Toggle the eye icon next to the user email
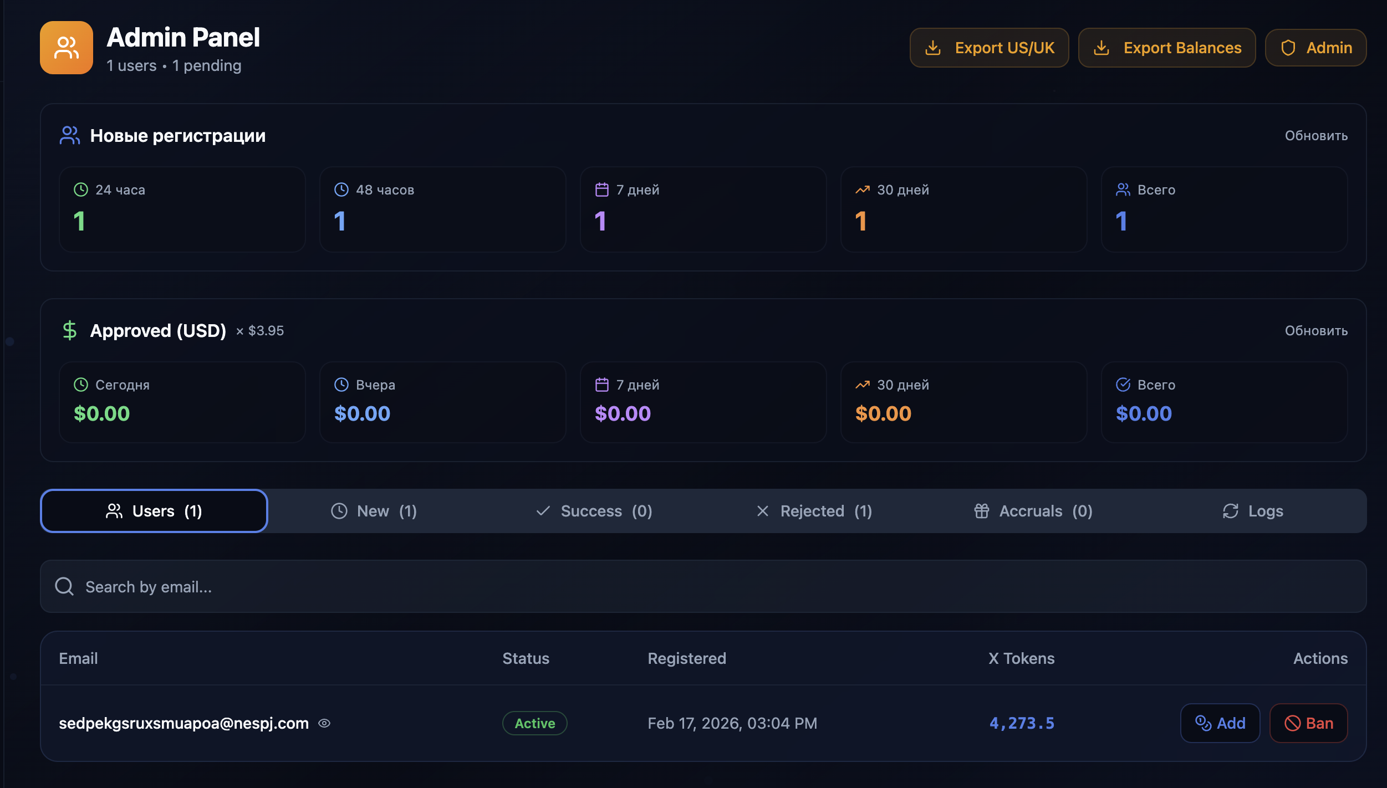The height and width of the screenshot is (788, 1387). [x=324, y=723]
